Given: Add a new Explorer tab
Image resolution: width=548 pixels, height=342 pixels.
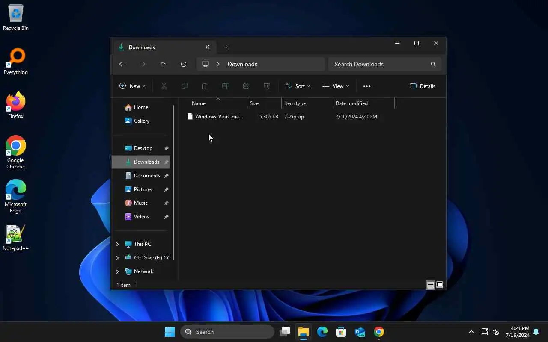Looking at the screenshot, I should [x=226, y=47].
